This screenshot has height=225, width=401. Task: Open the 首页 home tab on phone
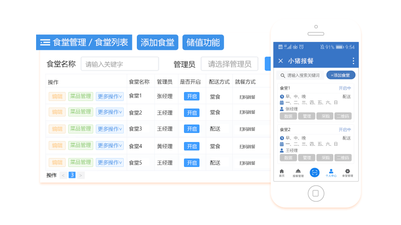[x=282, y=173]
